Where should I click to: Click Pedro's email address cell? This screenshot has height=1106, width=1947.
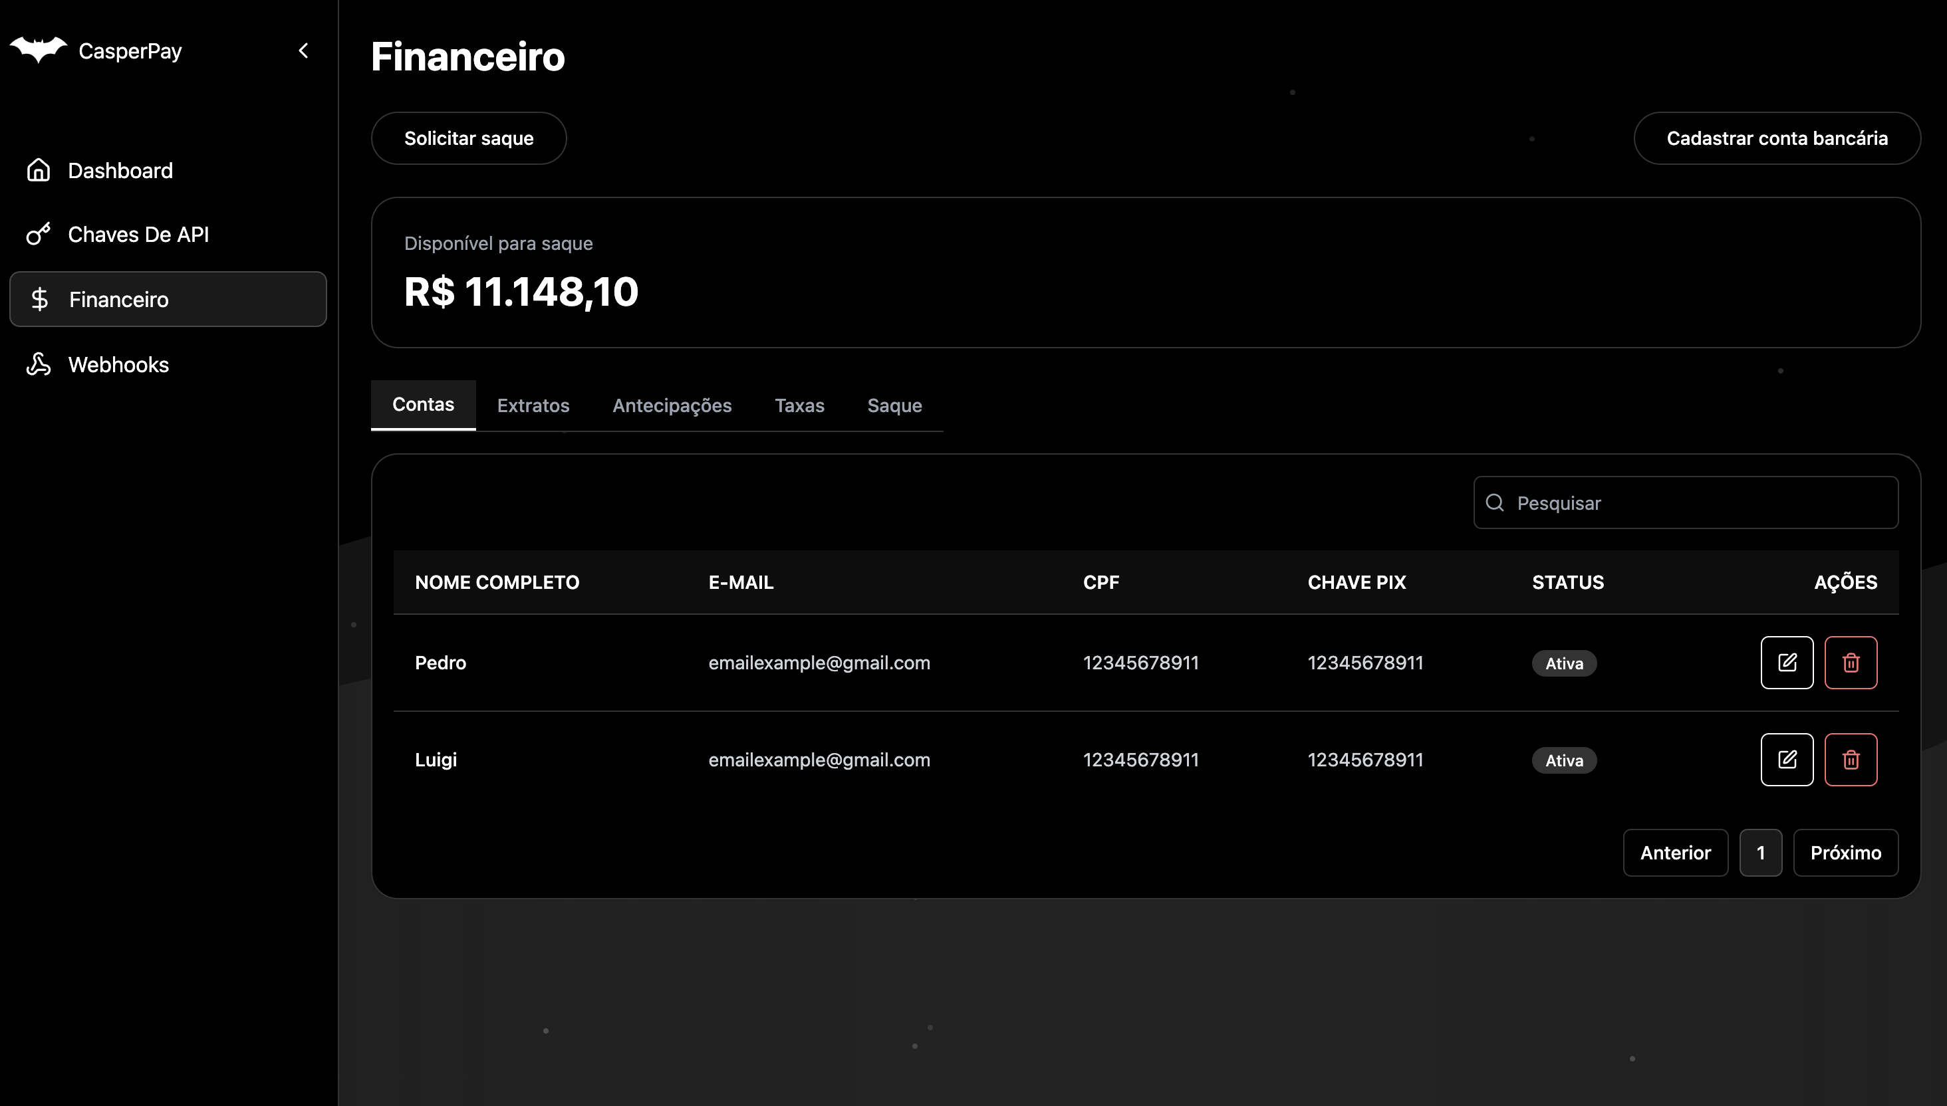pyautogui.click(x=819, y=663)
